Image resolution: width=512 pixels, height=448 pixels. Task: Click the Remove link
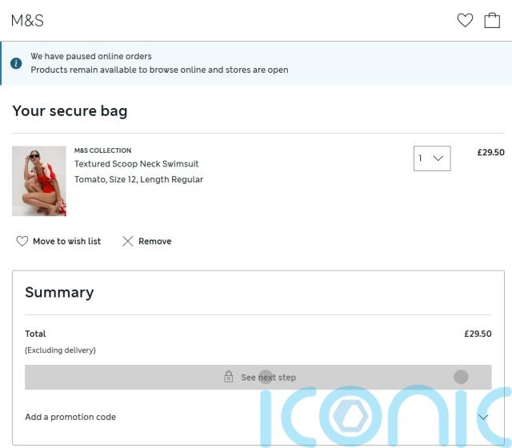tap(154, 242)
